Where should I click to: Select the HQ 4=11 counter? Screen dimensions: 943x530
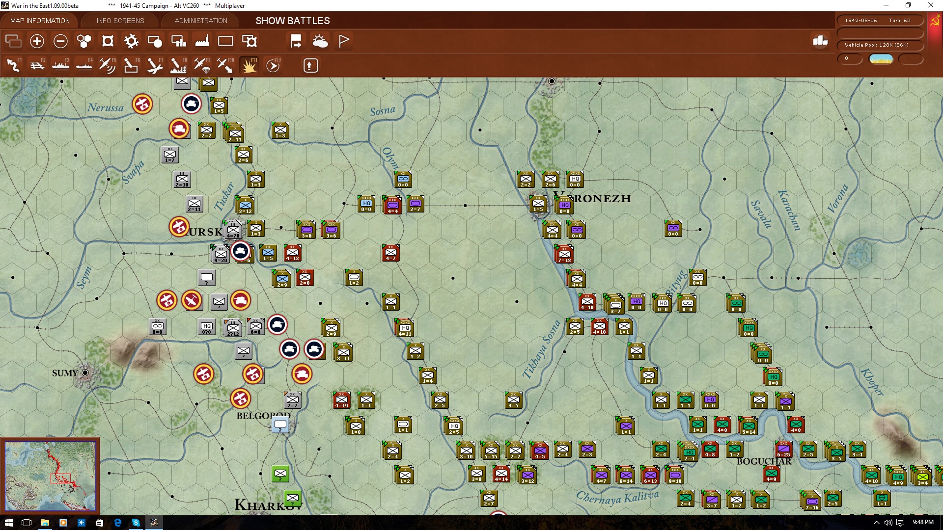405,328
